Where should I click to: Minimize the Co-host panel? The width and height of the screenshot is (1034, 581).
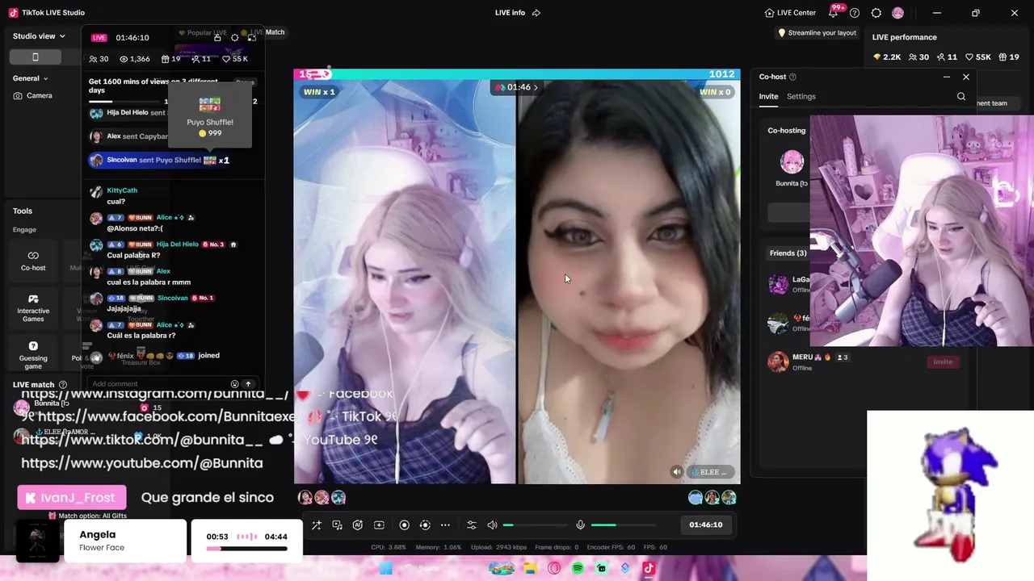[947, 77]
